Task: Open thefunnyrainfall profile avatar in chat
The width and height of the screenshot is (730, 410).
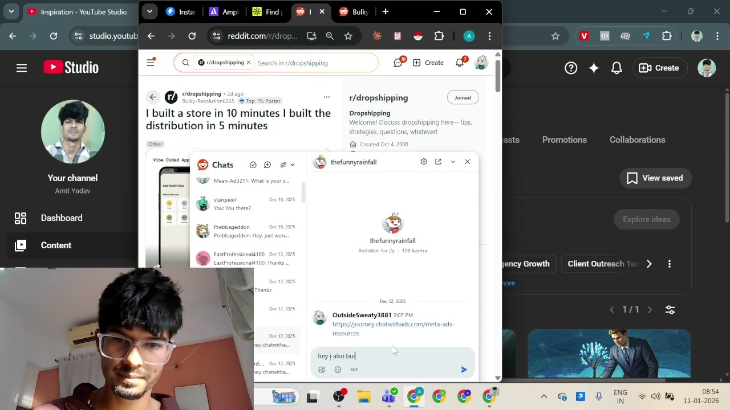Action: [x=393, y=223]
